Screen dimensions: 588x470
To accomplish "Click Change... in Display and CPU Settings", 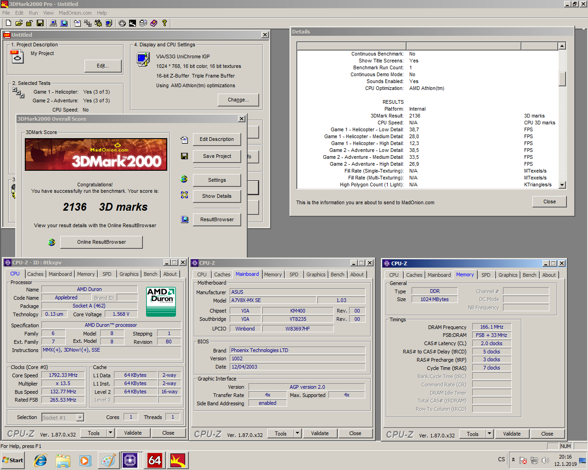I will 238,100.
